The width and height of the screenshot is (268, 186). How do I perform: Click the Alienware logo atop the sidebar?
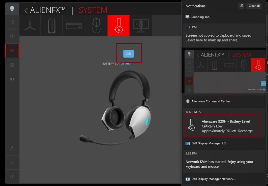pos(12,9)
